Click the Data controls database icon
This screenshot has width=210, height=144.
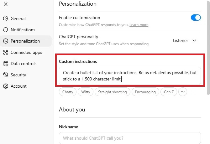coord(6,64)
